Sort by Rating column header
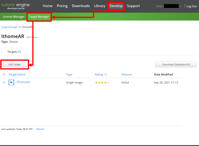The image size is (199, 146). [x=99, y=74]
